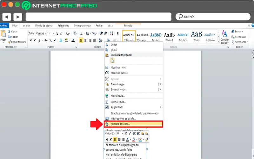Image resolution: width=254 pixels, height=159 pixels.
Task: Open the Fuente dialog launcher
Action: click(76, 47)
